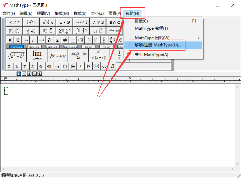Select the partial derivative symbol
241x178 pixels.
pos(49,40)
